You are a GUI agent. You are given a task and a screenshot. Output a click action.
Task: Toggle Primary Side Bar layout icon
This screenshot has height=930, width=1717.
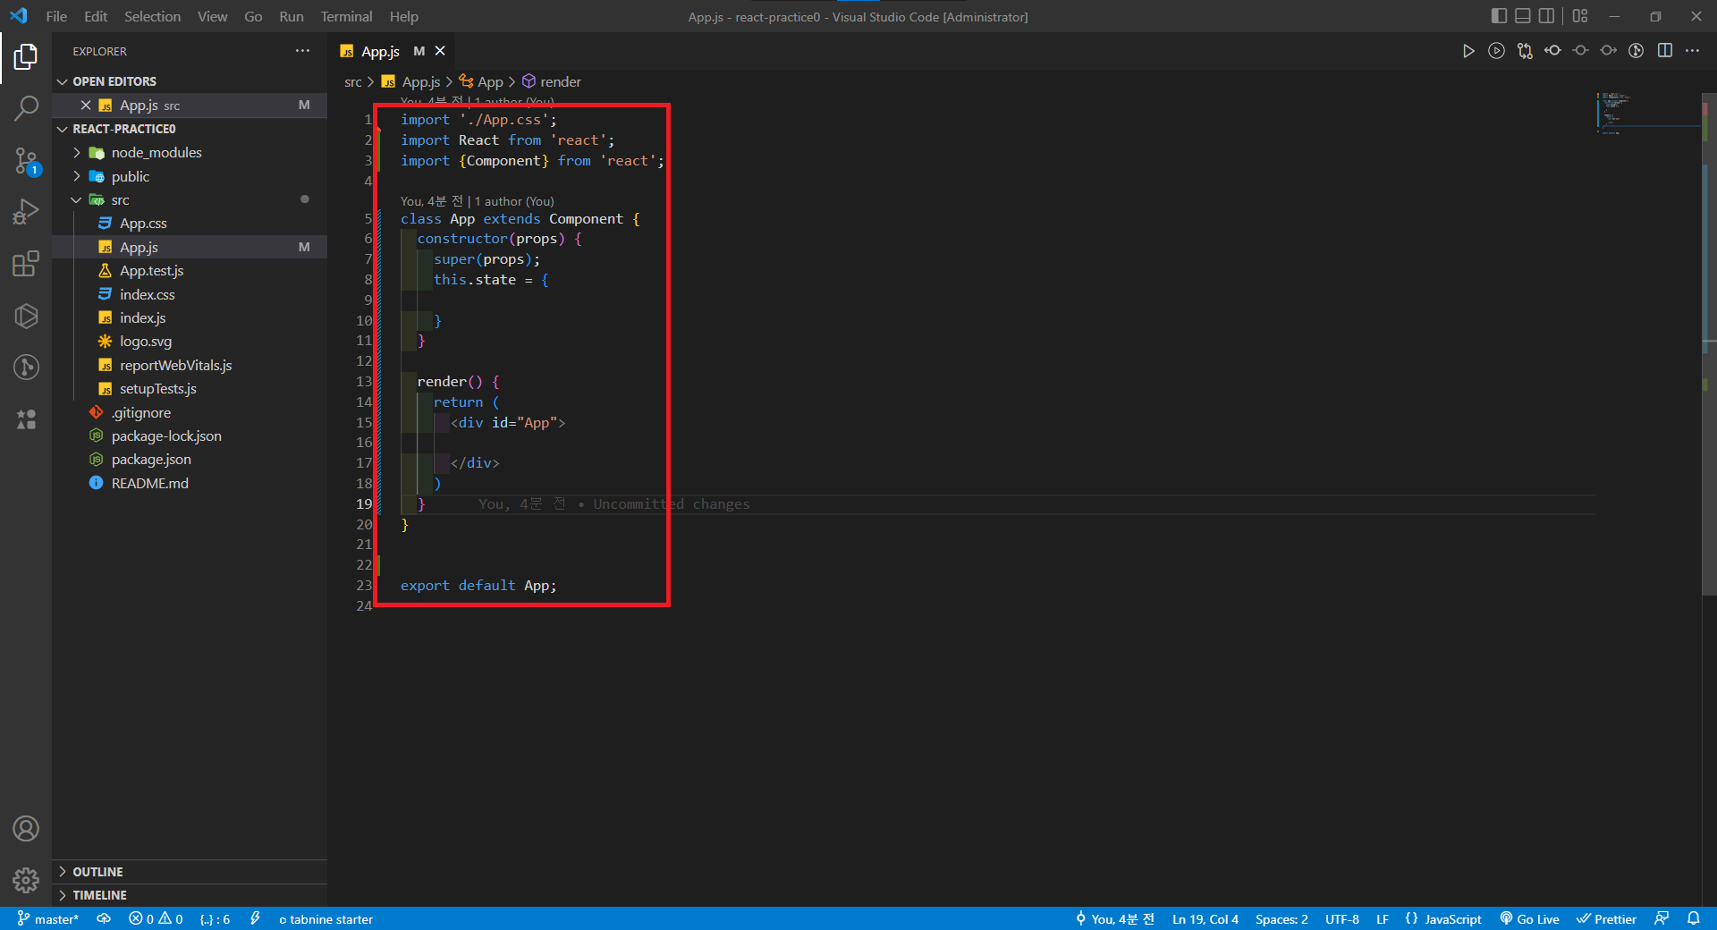(1499, 16)
